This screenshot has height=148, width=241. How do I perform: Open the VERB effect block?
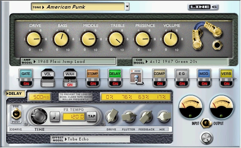click(x=226, y=74)
